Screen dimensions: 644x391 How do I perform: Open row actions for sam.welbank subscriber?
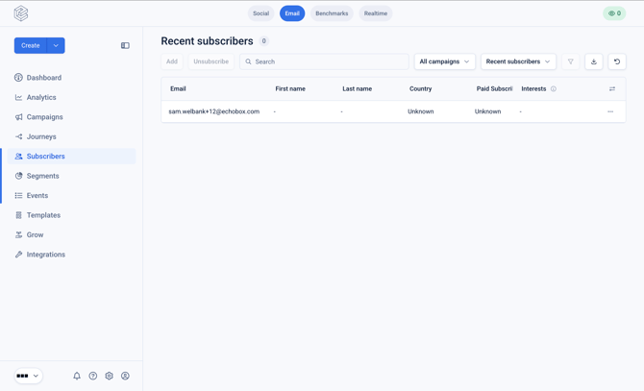coord(610,111)
